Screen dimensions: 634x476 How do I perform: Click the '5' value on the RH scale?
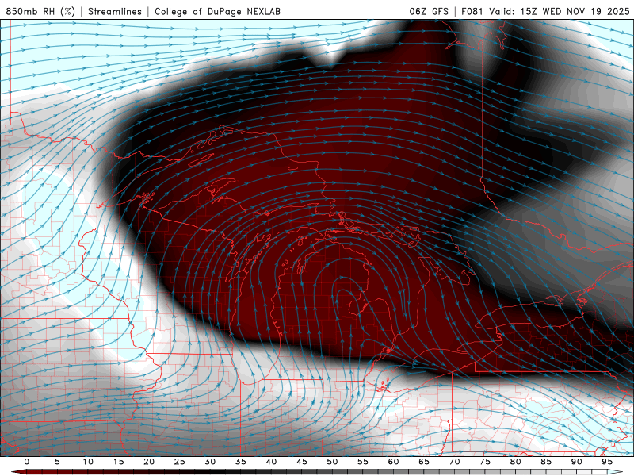(57, 462)
